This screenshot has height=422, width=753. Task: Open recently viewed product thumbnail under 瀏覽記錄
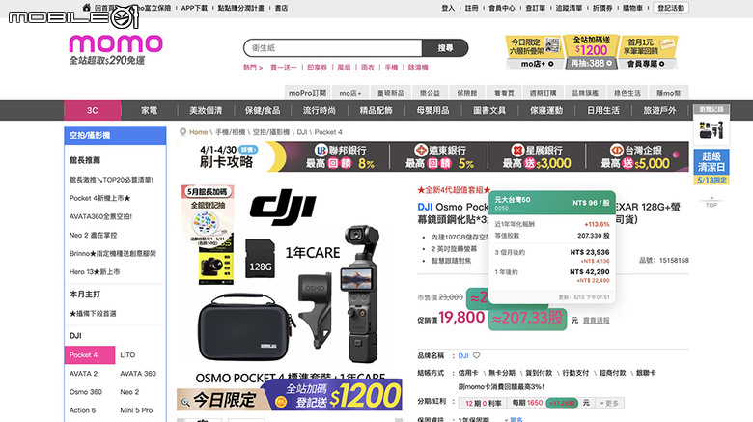(x=711, y=129)
